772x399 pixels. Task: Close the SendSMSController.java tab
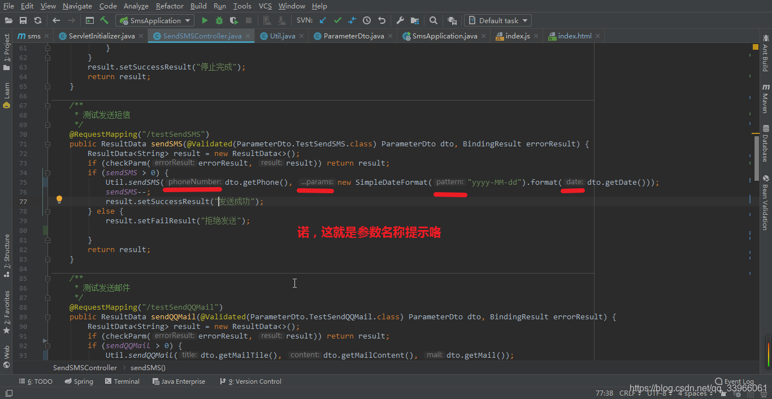click(x=248, y=36)
